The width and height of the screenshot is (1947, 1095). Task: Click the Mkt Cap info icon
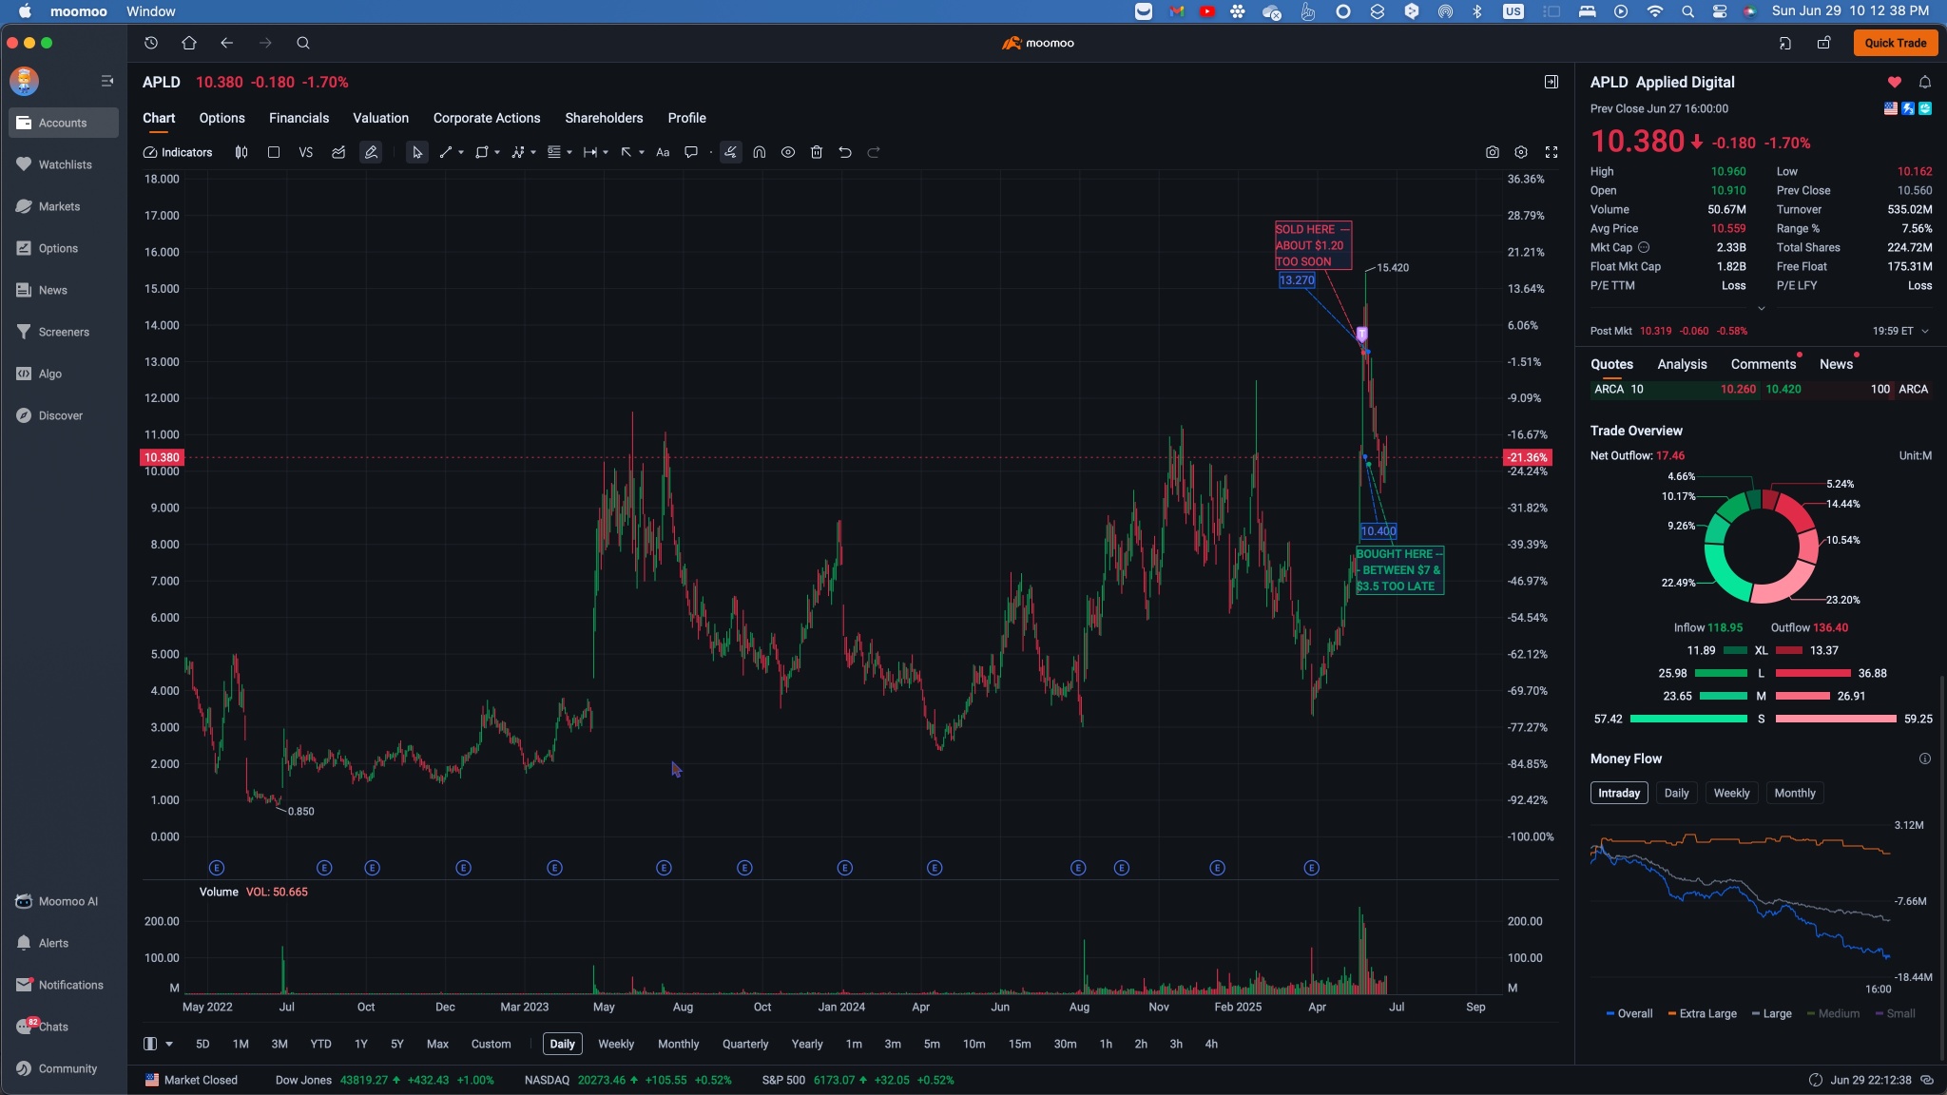click(1644, 247)
